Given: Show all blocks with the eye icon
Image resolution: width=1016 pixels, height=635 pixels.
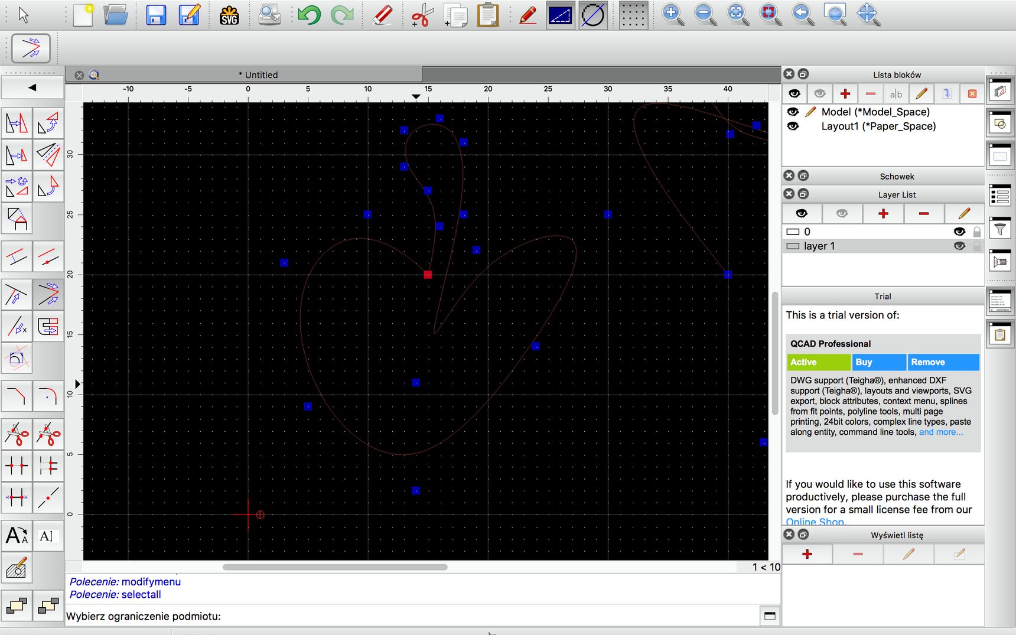Looking at the screenshot, I should pos(794,93).
